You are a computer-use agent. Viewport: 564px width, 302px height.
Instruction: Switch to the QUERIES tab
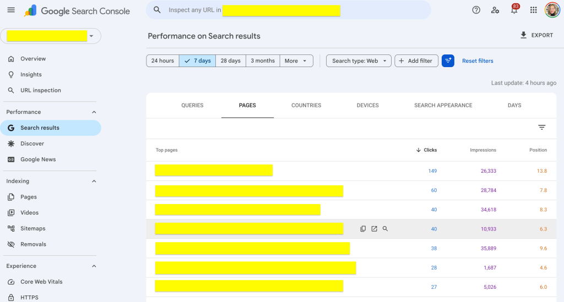[x=192, y=105]
